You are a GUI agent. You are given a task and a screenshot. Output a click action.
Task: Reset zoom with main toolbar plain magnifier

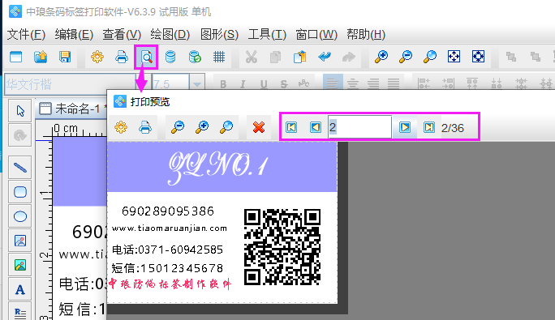click(x=430, y=57)
